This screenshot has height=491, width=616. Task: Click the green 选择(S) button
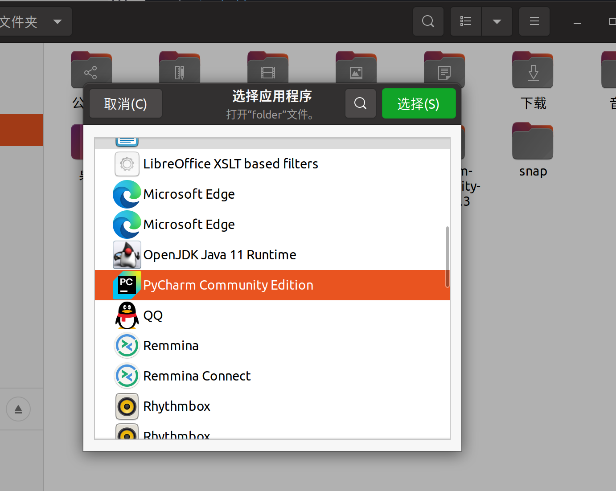(419, 103)
